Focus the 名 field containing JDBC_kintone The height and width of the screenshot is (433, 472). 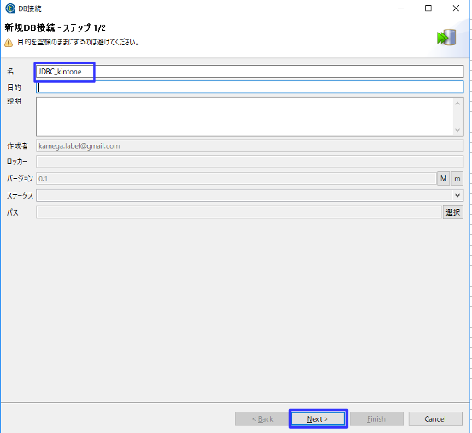coord(250,72)
